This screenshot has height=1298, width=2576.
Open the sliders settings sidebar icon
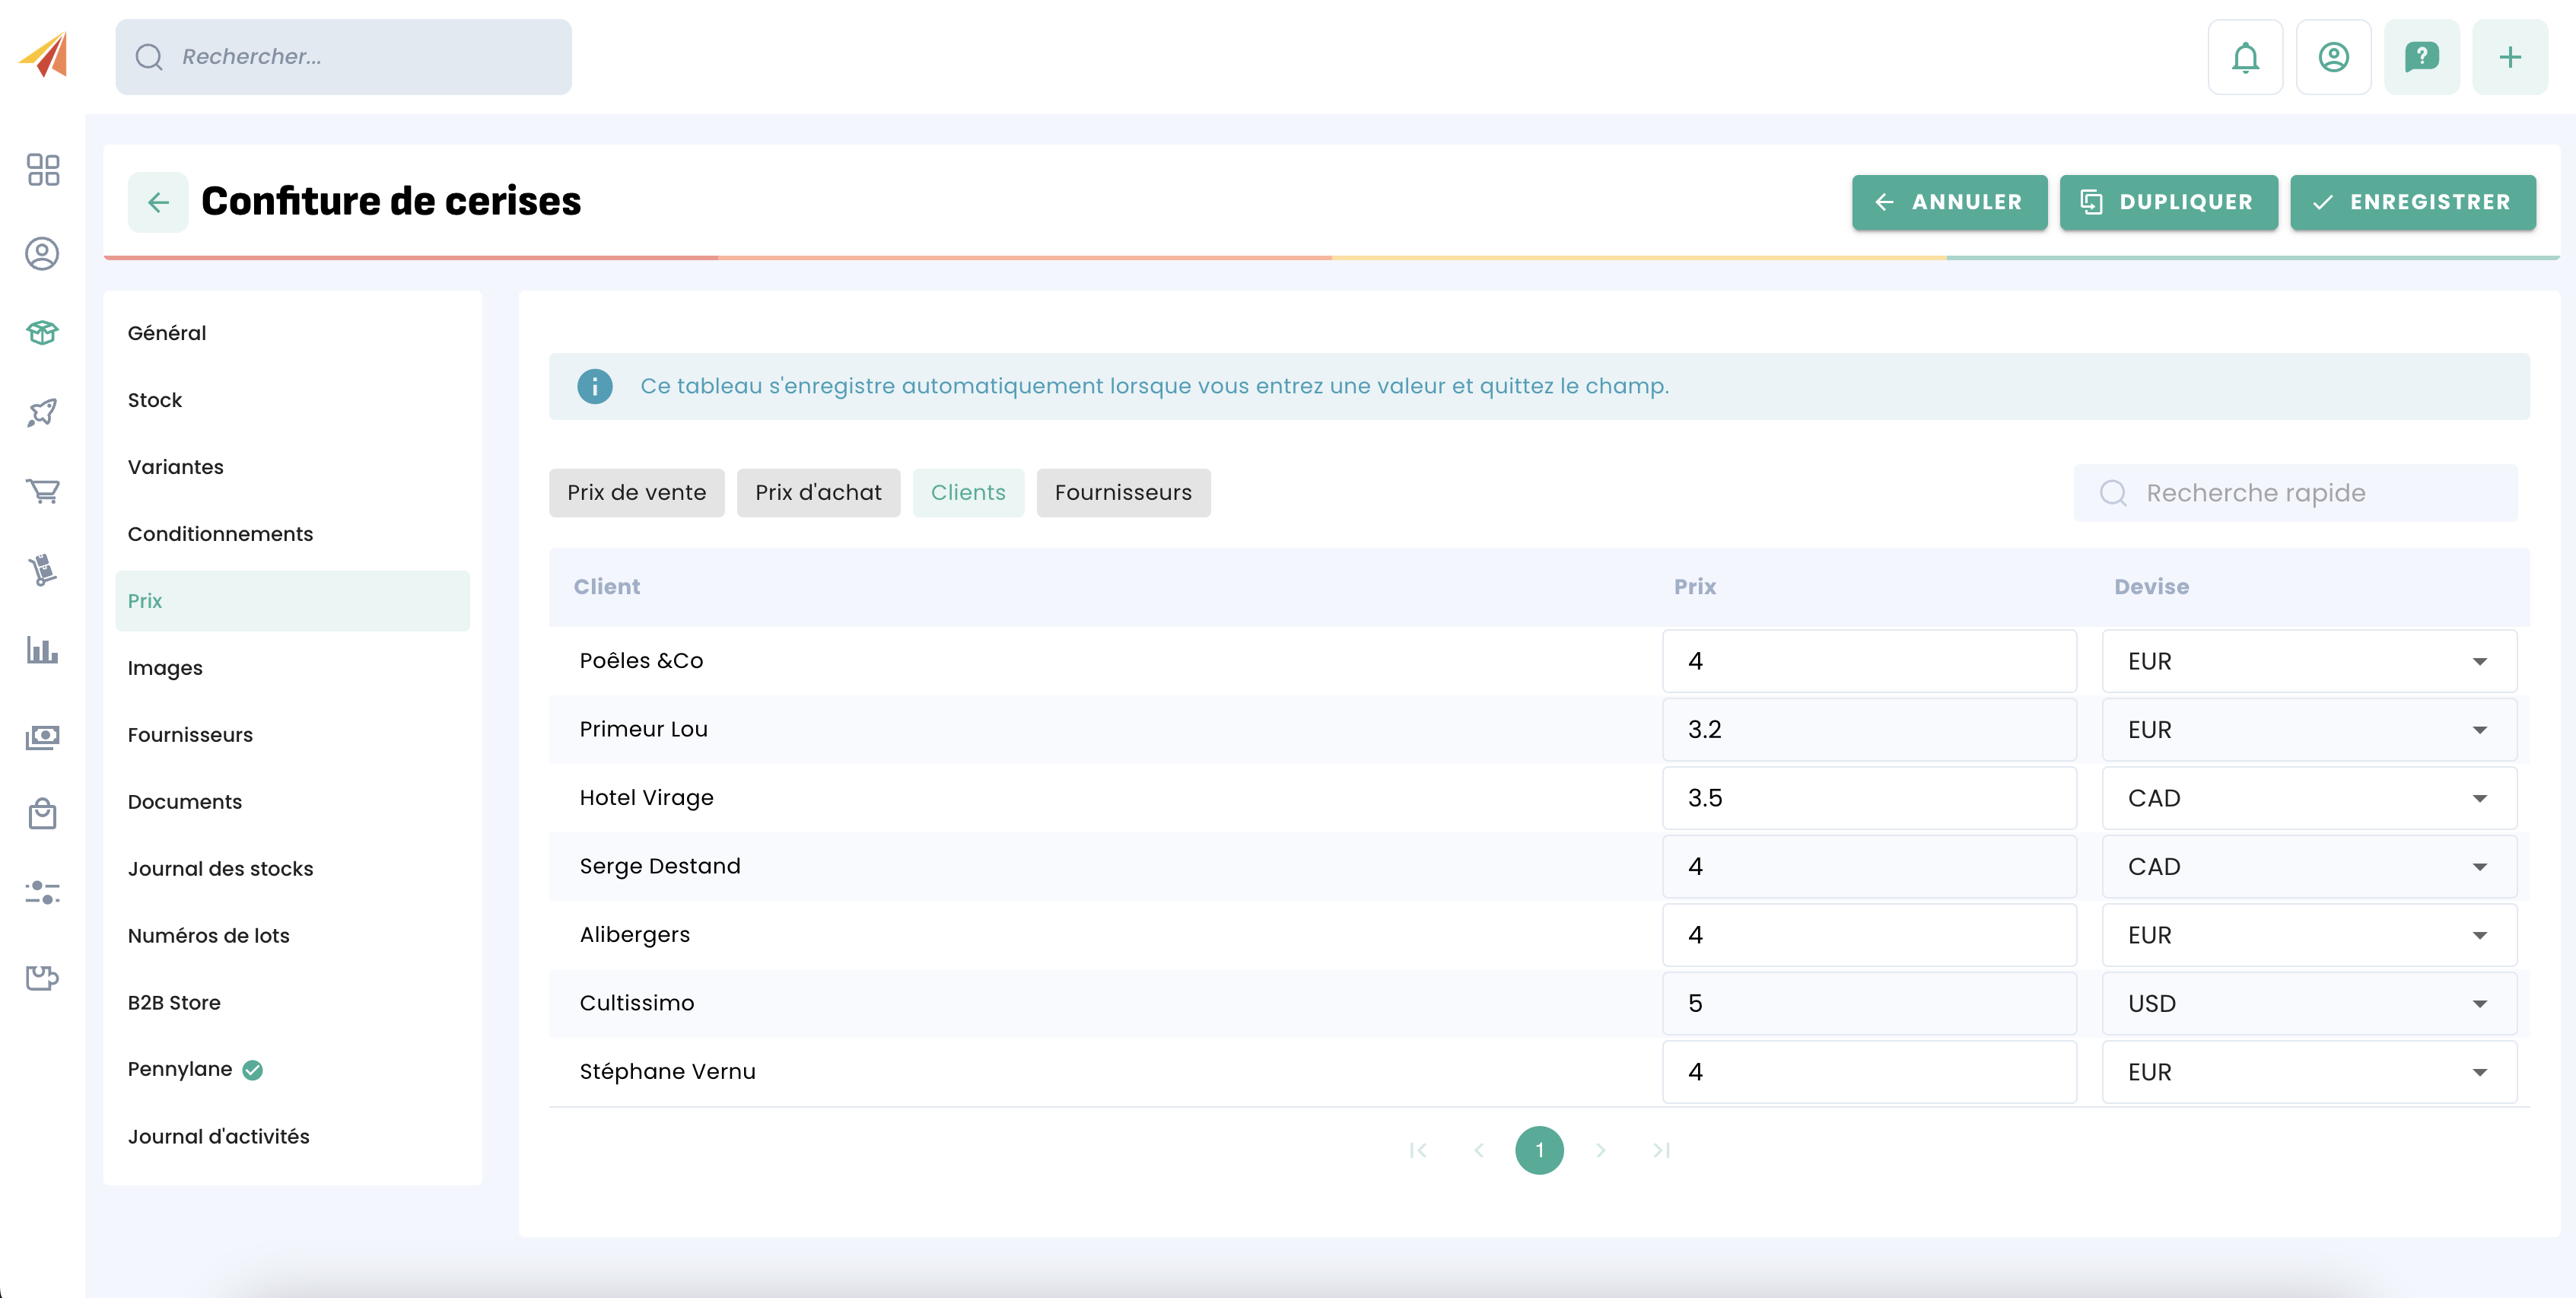point(43,892)
